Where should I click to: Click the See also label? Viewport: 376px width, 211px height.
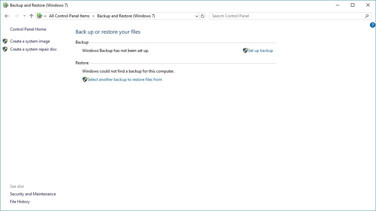point(17,186)
